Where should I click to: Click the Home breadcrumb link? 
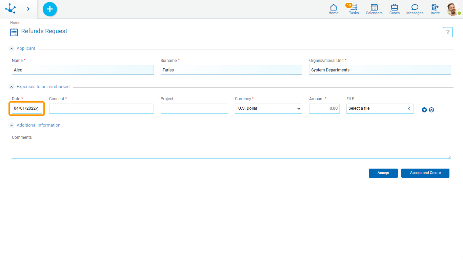coord(15,23)
